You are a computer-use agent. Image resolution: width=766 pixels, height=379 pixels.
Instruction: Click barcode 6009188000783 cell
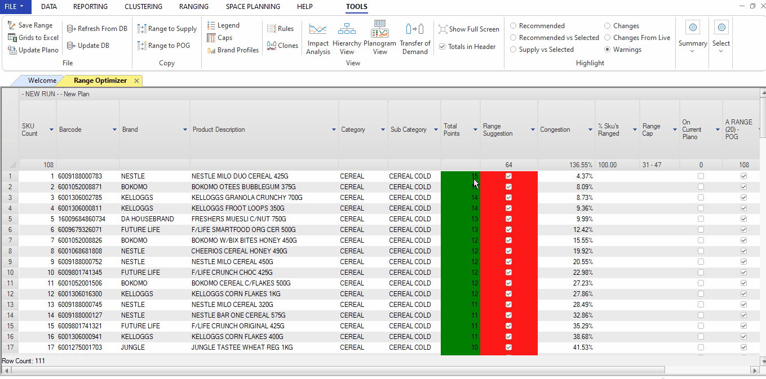pos(88,176)
